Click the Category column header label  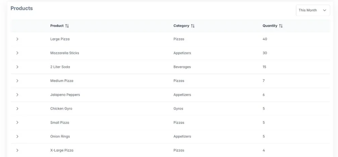coord(181,26)
